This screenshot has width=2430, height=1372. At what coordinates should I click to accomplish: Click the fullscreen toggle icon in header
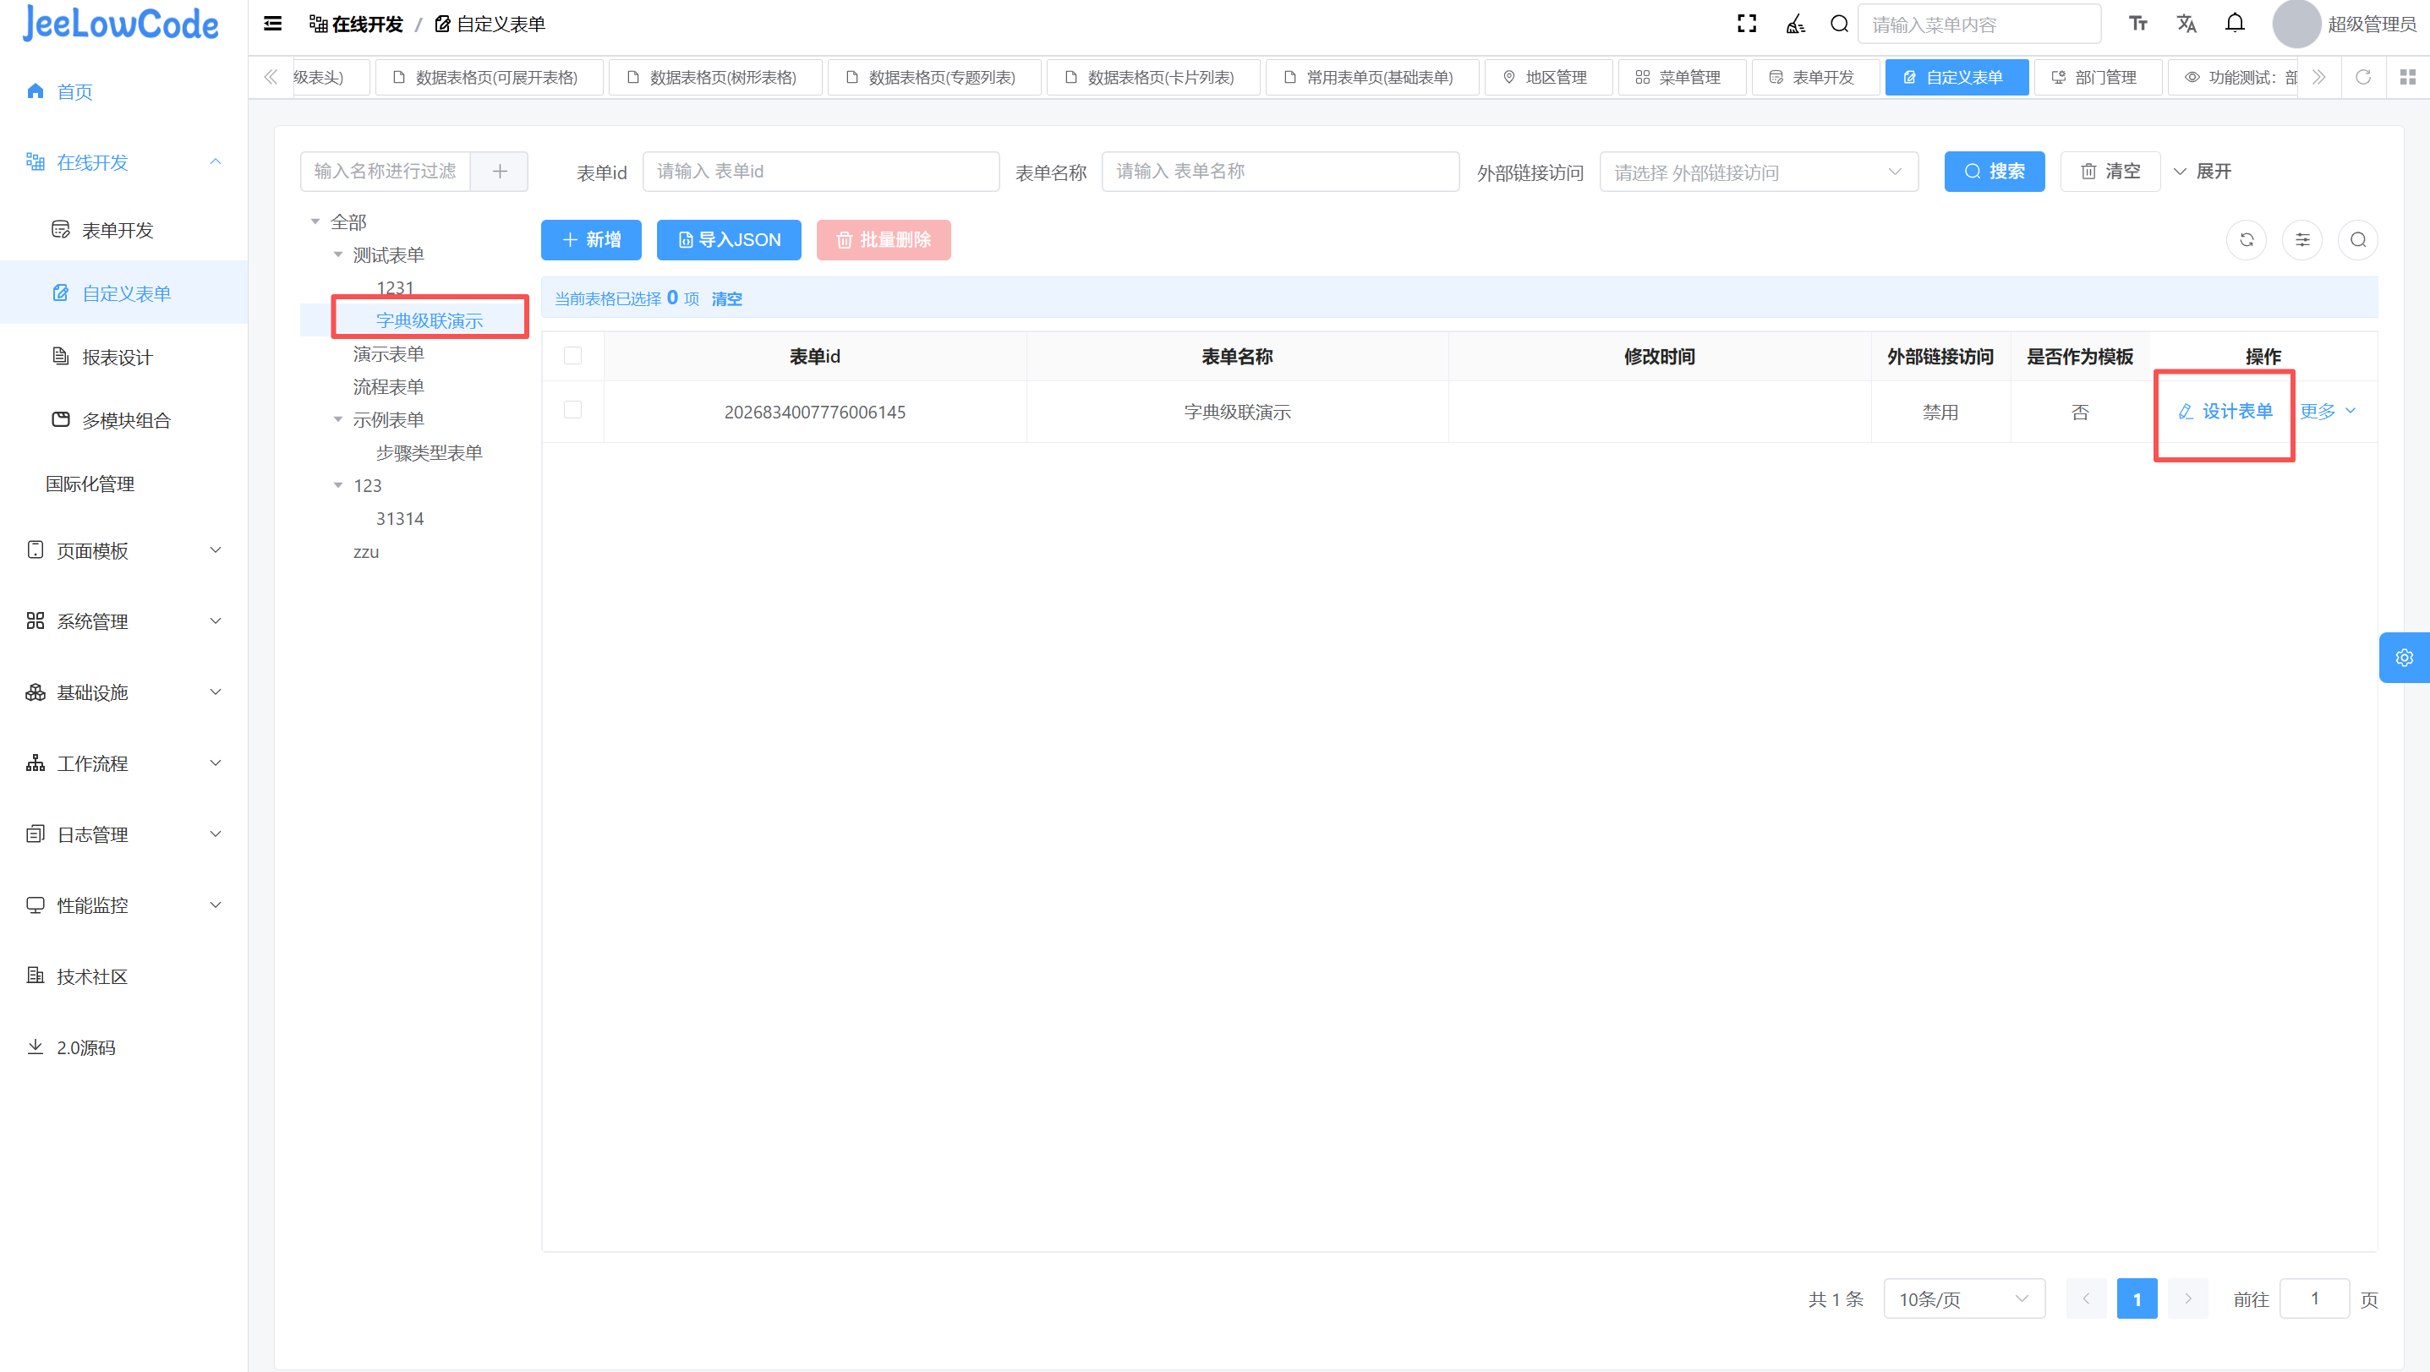click(x=1746, y=25)
